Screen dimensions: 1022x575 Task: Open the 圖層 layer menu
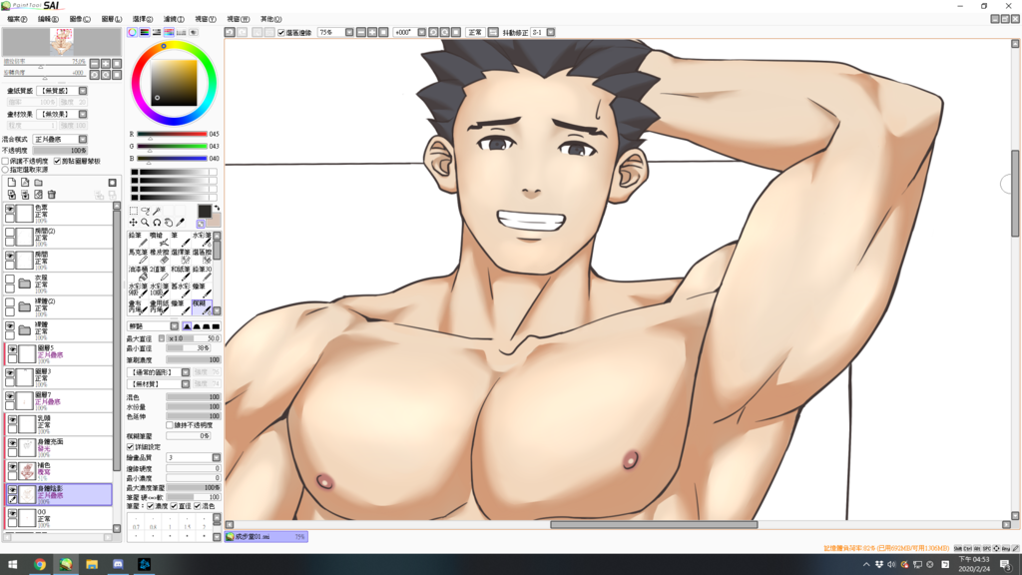[112, 19]
